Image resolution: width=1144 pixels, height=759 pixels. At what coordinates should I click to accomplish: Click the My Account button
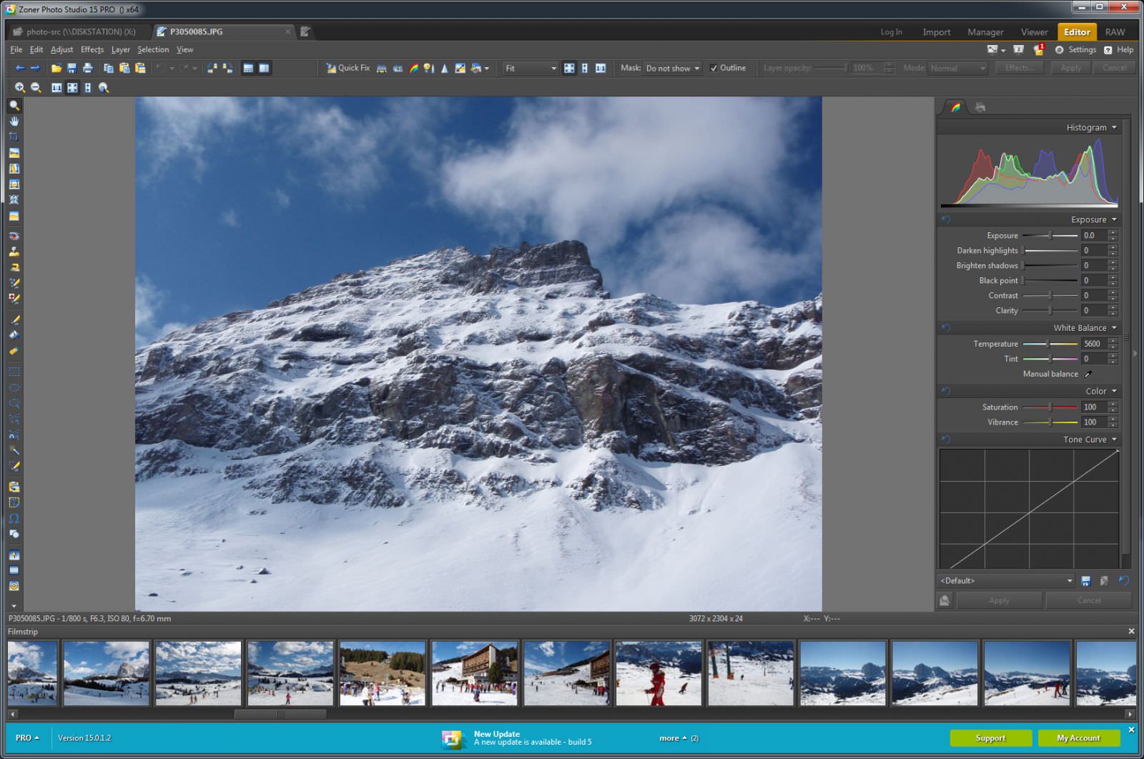click(1078, 738)
